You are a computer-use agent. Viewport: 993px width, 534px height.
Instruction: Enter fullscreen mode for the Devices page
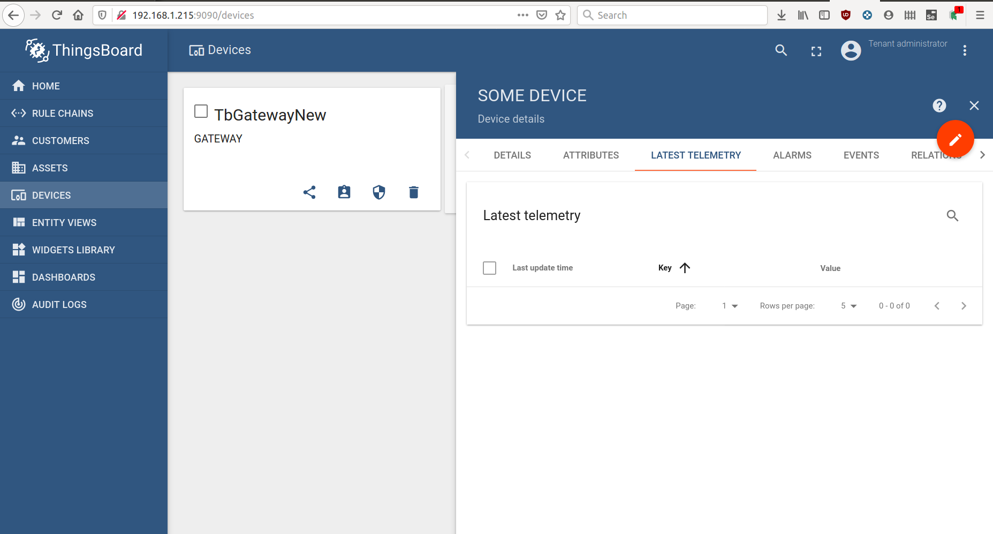click(816, 51)
